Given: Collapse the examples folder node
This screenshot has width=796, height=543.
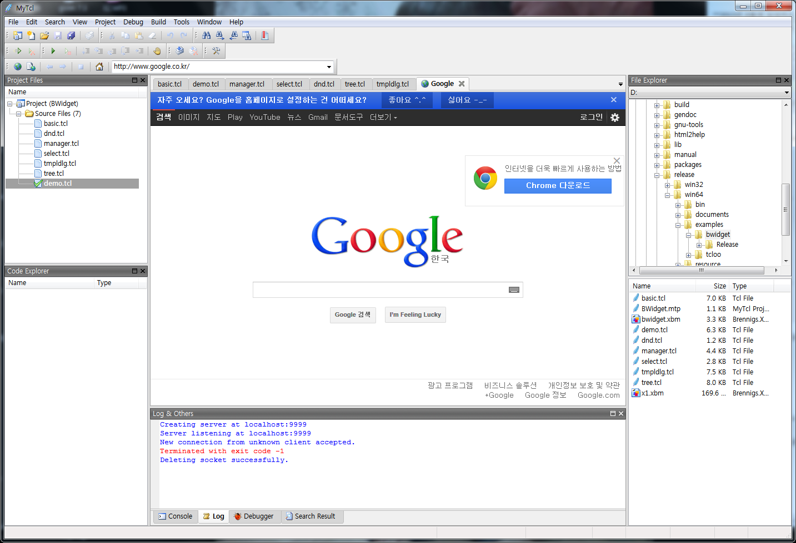Looking at the screenshot, I should [678, 225].
